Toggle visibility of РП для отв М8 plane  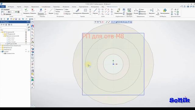pos(26,44)
